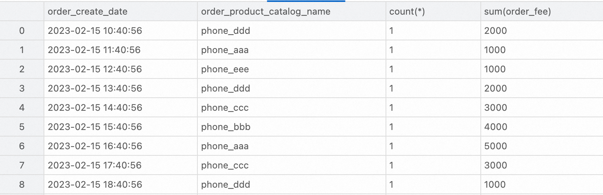Select the sum(order_fee) column header
Image resolution: width=603 pixels, height=195 pixels.
click(x=517, y=12)
